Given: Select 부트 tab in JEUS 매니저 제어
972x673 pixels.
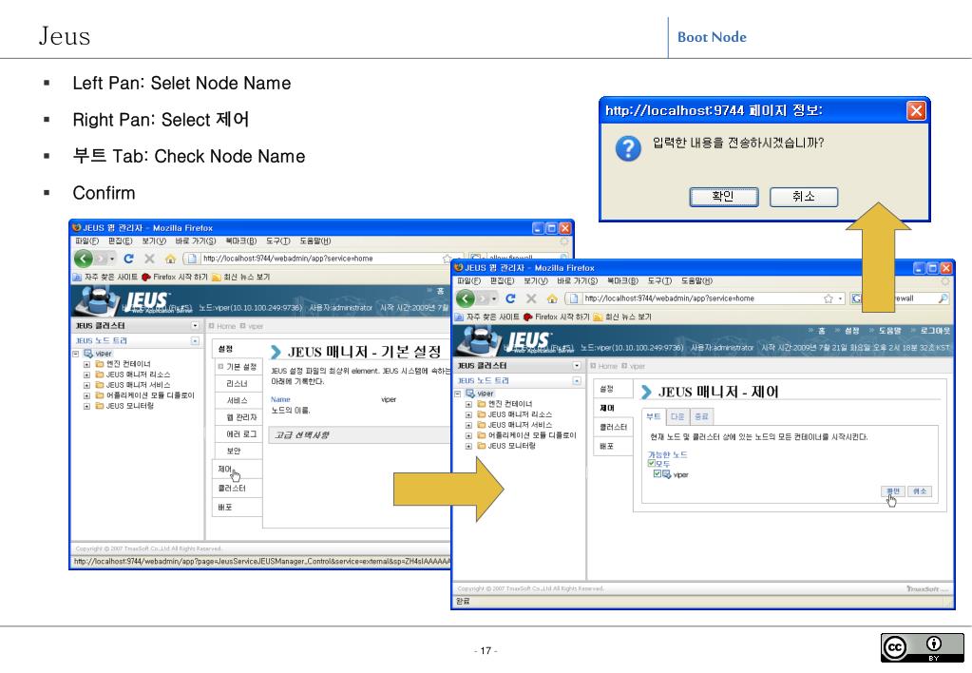Looking at the screenshot, I should click(654, 417).
